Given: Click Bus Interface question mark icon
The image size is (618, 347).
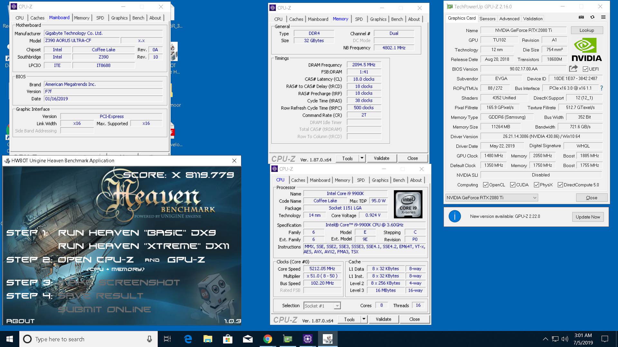Looking at the screenshot, I should 601,88.
